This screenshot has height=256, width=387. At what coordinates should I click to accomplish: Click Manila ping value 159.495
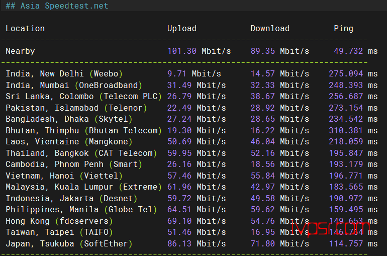click(346, 210)
